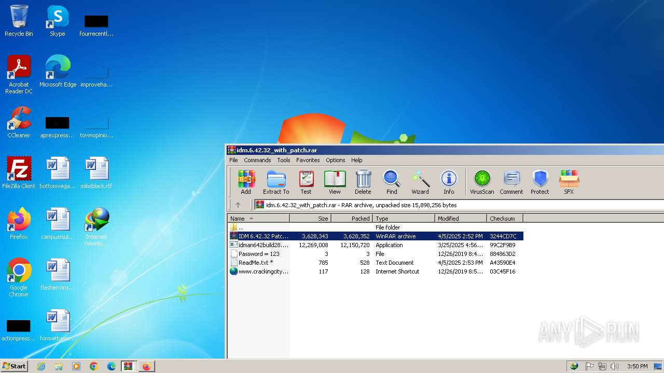The image size is (664, 373).
Task: Open Chrome from the taskbar
Action: point(94,366)
